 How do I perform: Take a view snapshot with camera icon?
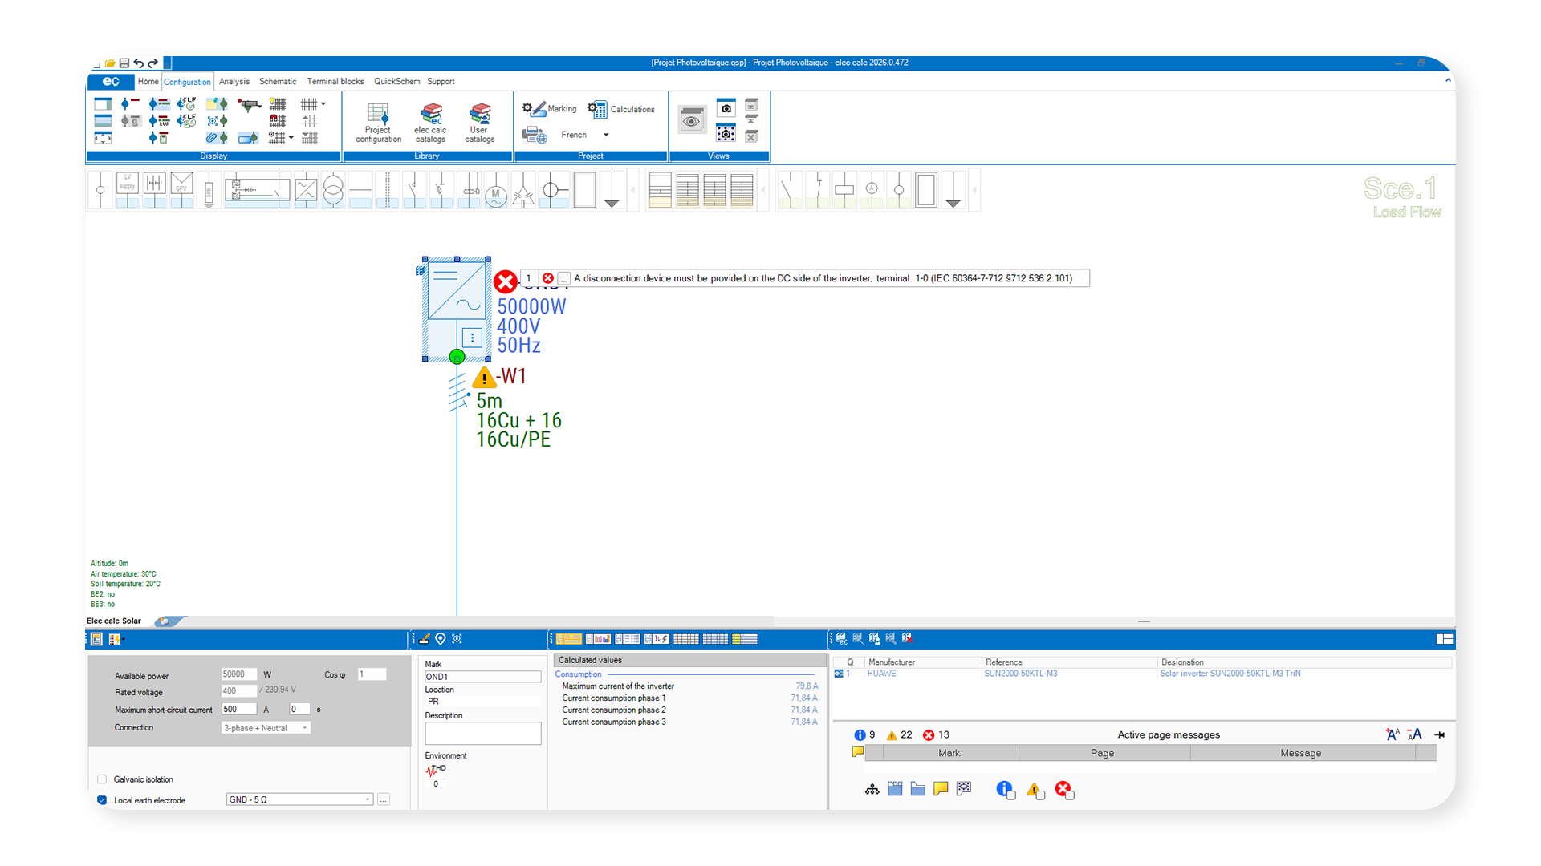[726, 108]
